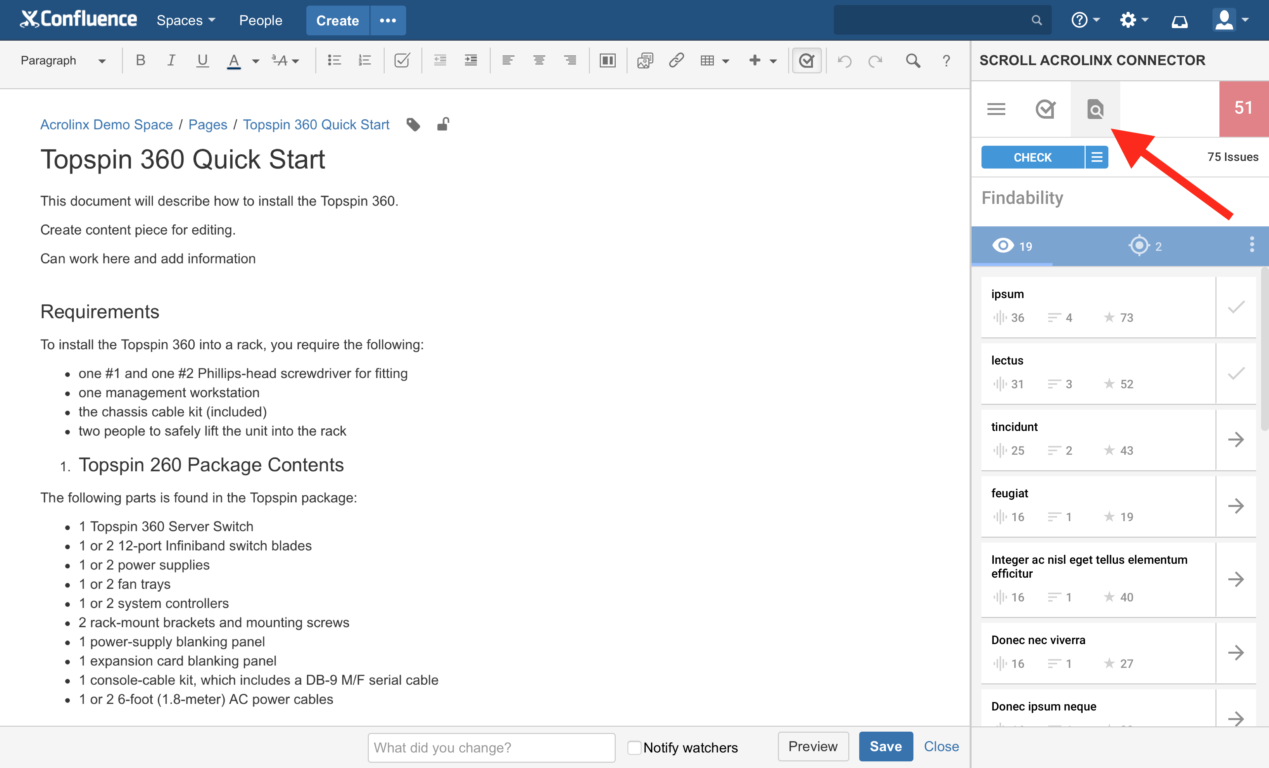Open create-from-template ellipsis button
1269x768 pixels.
tap(388, 20)
